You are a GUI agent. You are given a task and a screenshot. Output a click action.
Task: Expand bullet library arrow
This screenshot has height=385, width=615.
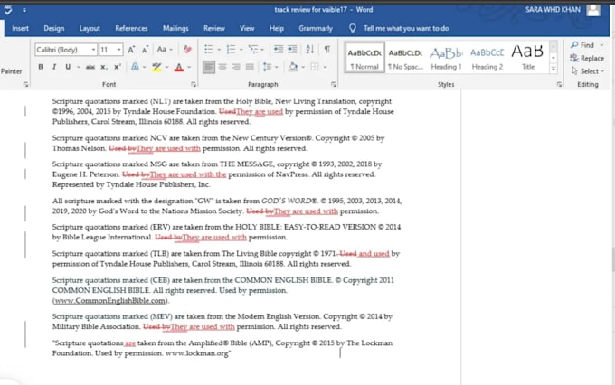point(219,50)
